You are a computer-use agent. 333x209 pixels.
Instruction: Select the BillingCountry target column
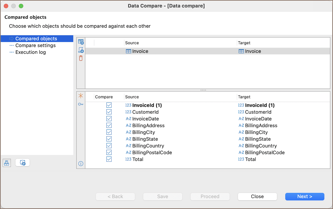(x=261, y=146)
